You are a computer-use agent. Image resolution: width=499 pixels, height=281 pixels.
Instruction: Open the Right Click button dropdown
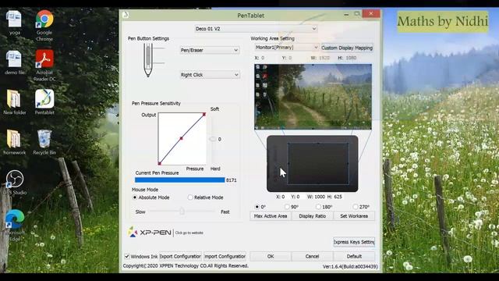(210, 75)
